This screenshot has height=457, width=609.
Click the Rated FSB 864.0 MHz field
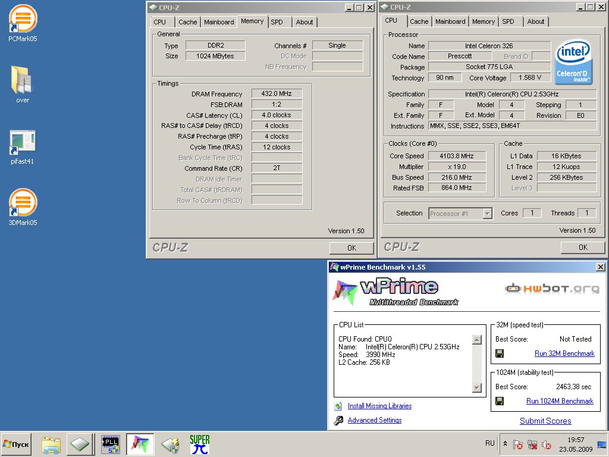(457, 187)
